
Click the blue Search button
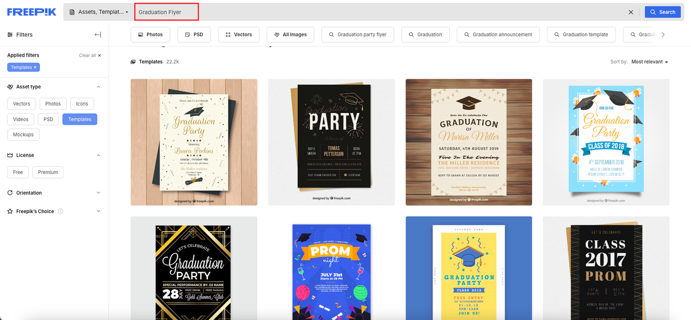tap(662, 12)
